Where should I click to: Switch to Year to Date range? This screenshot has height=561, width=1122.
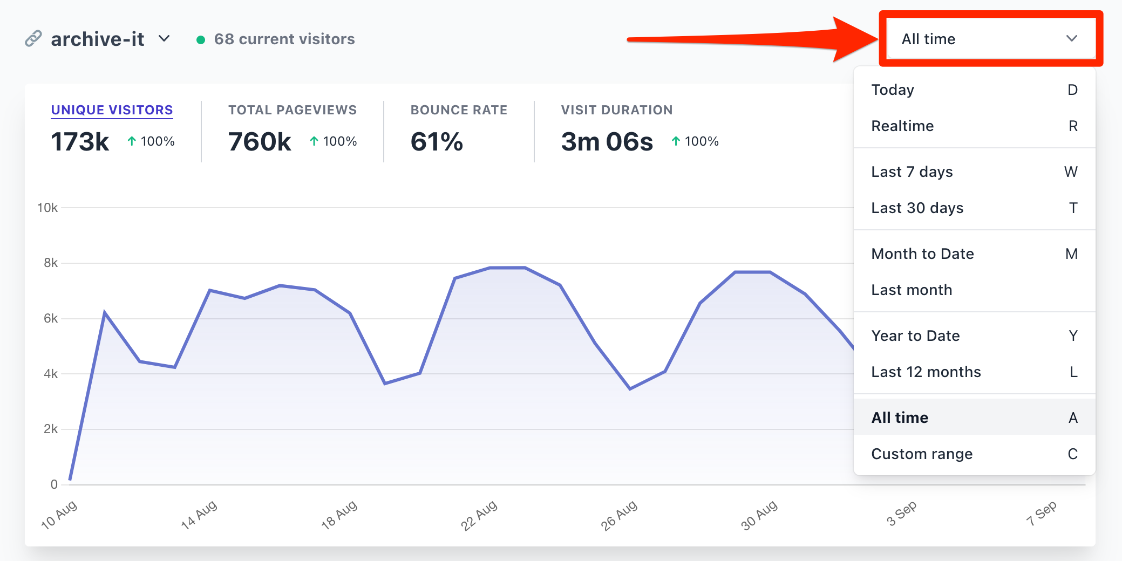(x=974, y=336)
